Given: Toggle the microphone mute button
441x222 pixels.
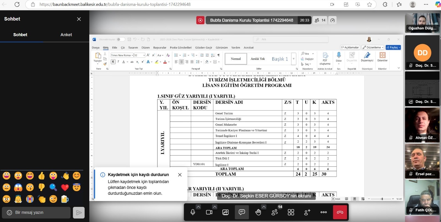Looking at the screenshot, I should pyautogui.click(x=193, y=212).
